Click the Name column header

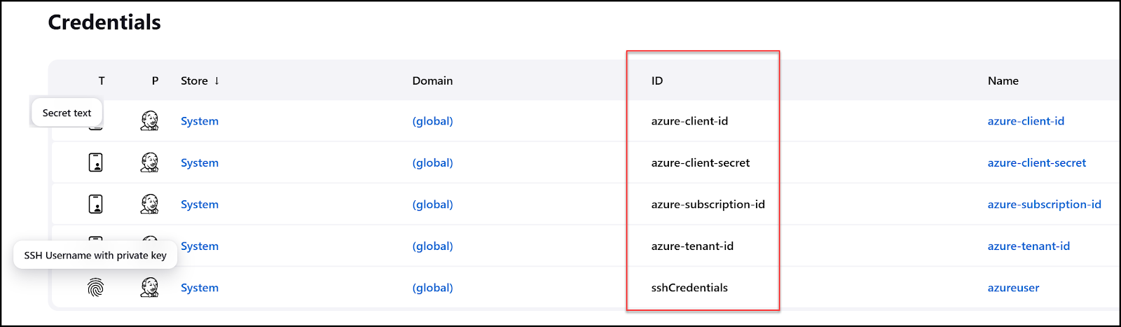point(1003,81)
